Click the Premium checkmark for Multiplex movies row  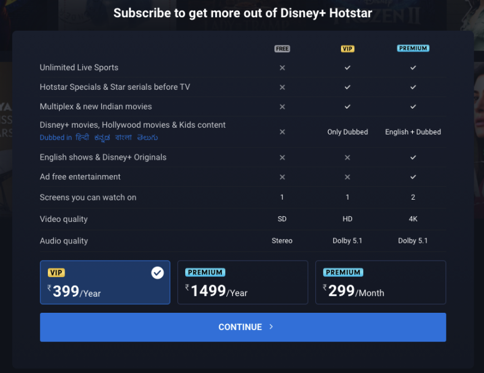tap(413, 106)
